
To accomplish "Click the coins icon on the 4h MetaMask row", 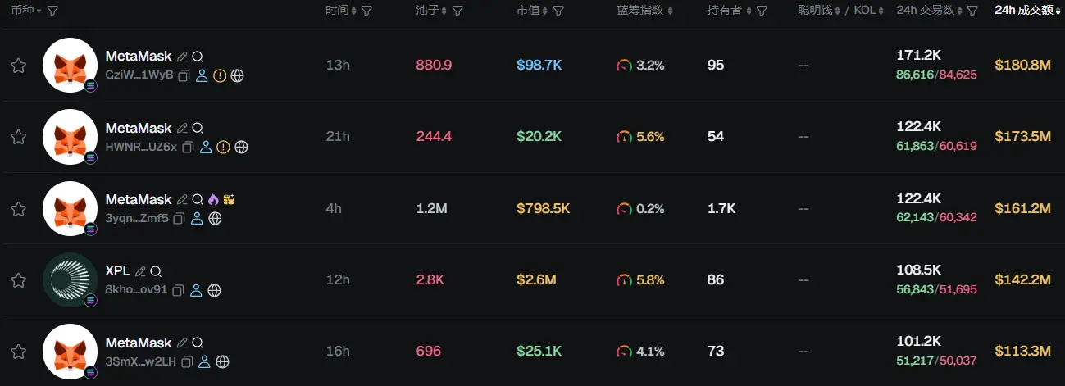I will [x=229, y=199].
